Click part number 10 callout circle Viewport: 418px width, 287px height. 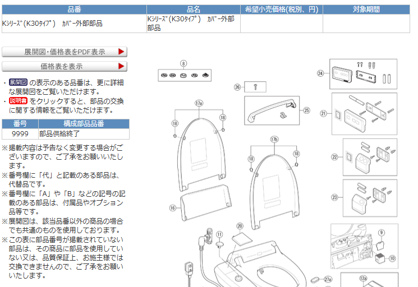point(392,258)
